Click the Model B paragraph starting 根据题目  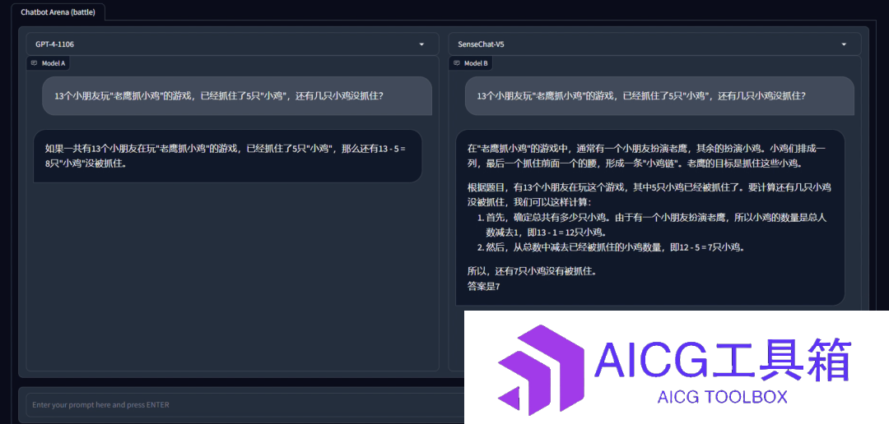click(x=649, y=195)
